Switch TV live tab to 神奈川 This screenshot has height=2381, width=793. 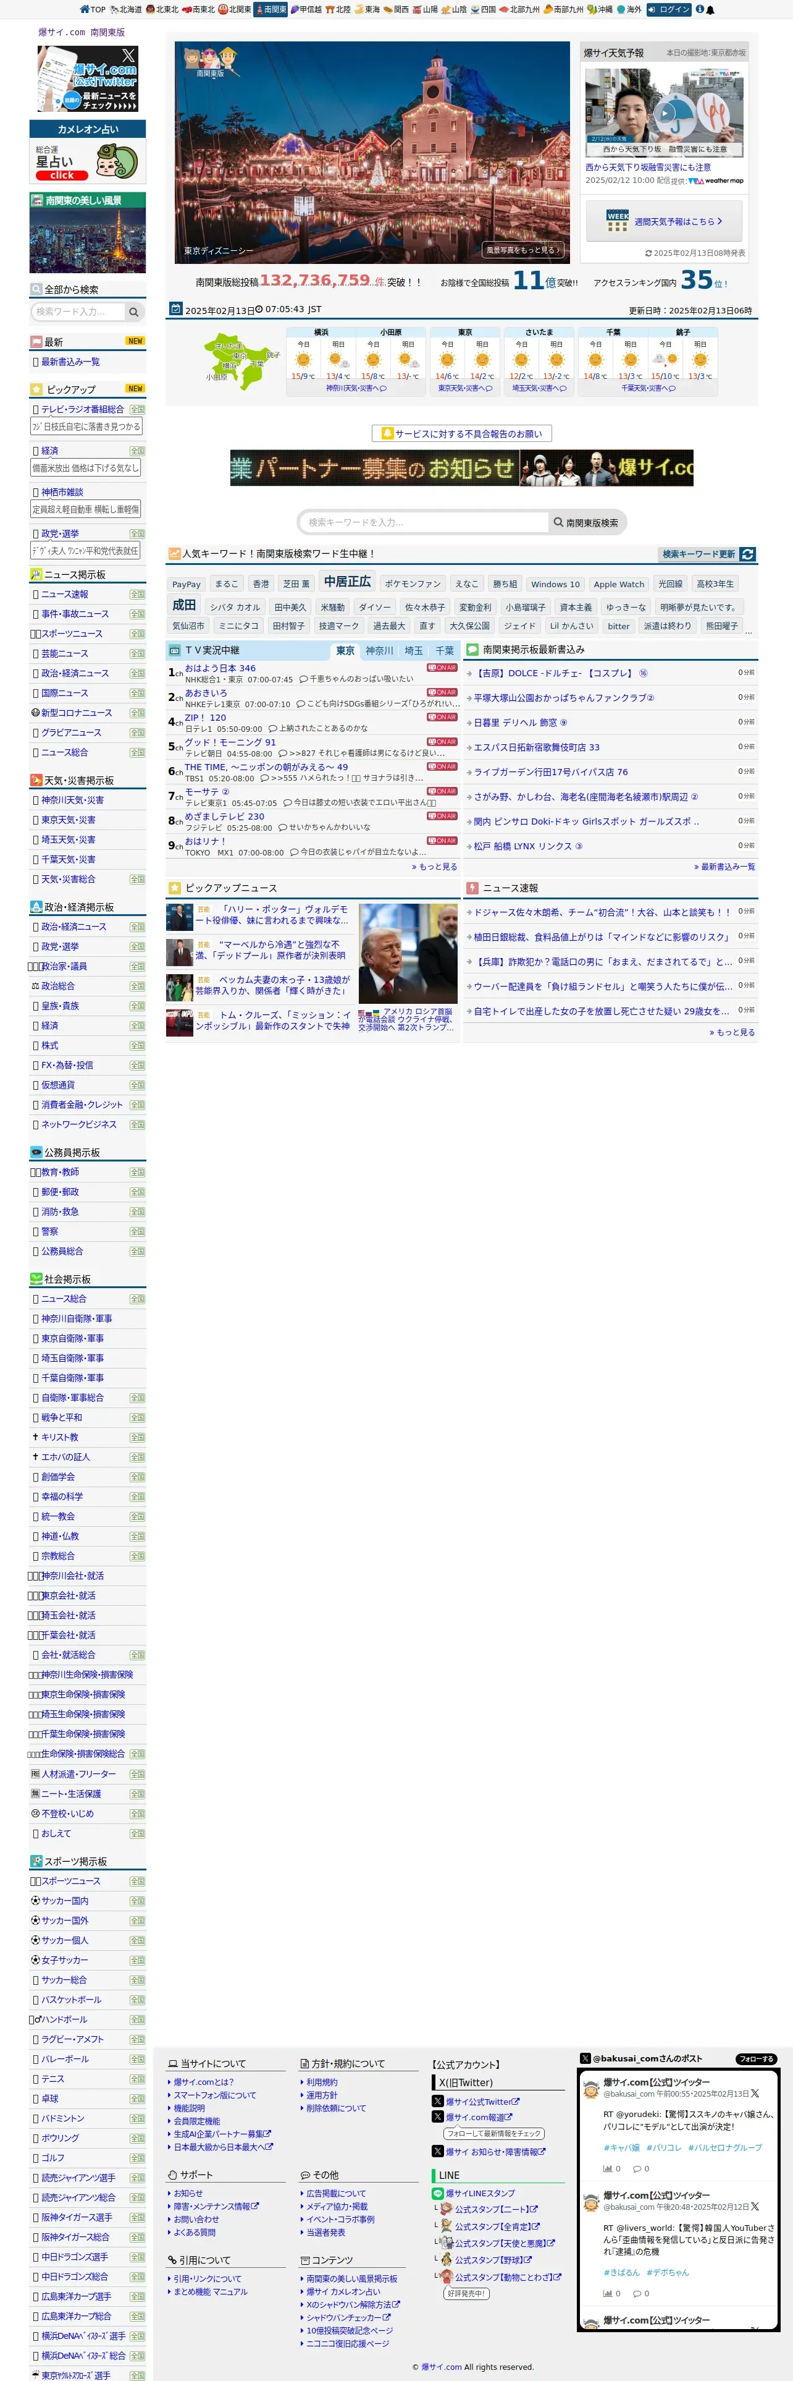click(x=379, y=651)
